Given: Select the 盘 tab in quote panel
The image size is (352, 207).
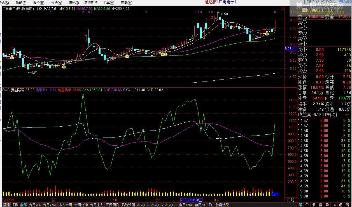Looking at the screenshot, I should (321, 205).
